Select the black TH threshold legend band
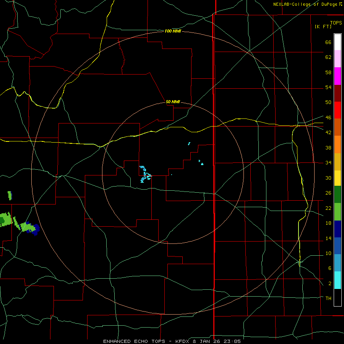 [338, 297]
